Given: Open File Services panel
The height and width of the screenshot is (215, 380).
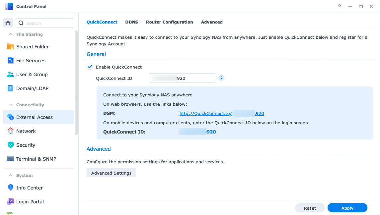Looking at the screenshot, I should point(31,61).
